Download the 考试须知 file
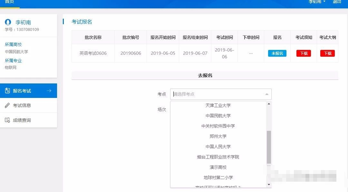 coord(304,53)
